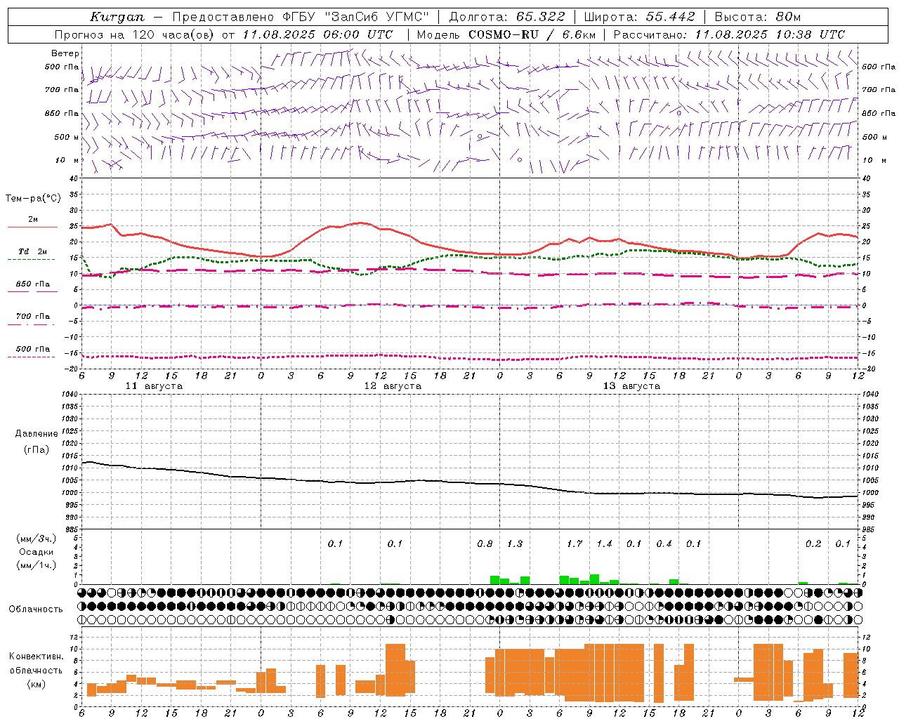Click the "Модель COSMO-RU / 6.6км" text
Viewport: 899px width, 719px height.
pyautogui.click(x=506, y=34)
